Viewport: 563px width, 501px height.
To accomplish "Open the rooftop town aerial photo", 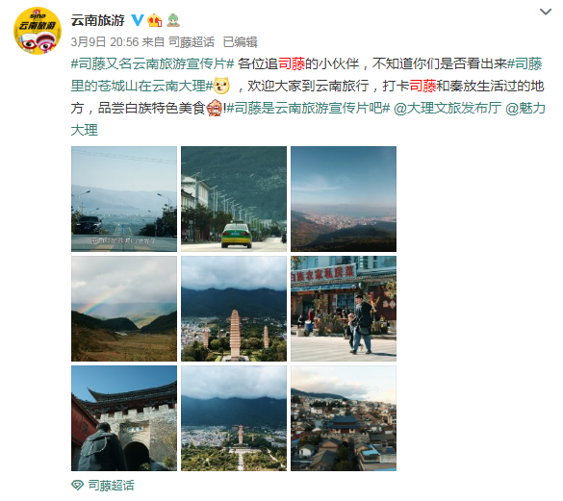I will 344,418.
